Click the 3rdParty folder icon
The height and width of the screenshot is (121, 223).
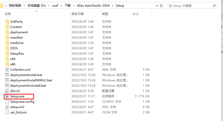7,22
